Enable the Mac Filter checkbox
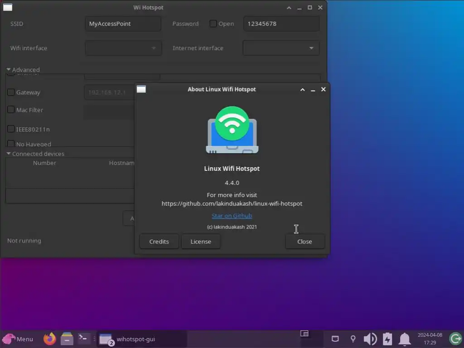 (x=11, y=110)
